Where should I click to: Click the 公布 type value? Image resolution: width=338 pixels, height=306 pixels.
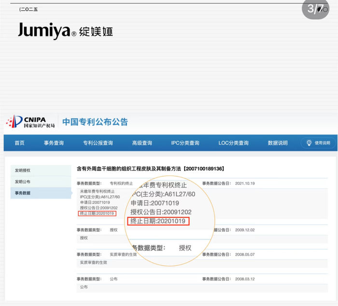[113, 279]
